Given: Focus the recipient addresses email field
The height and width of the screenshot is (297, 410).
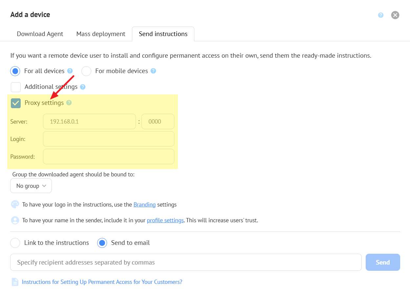Looking at the screenshot, I should tap(186, 262).
